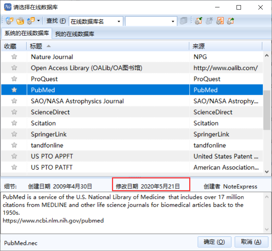Select Open Access Library (OALib/OA图书馆) title

coord(86,68)
